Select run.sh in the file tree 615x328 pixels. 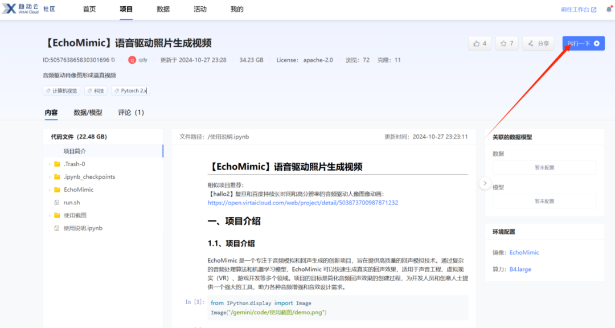click(x=72, y=203)
